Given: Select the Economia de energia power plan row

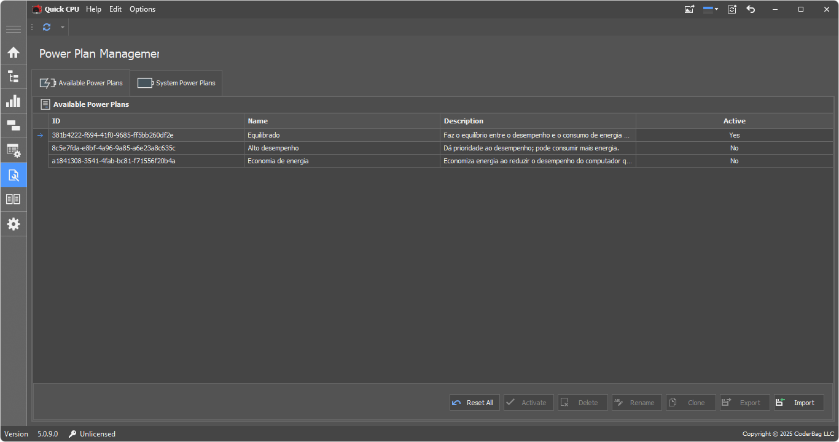Looking at the screenshot, I should pyautogui.click(x=278, y=161).
